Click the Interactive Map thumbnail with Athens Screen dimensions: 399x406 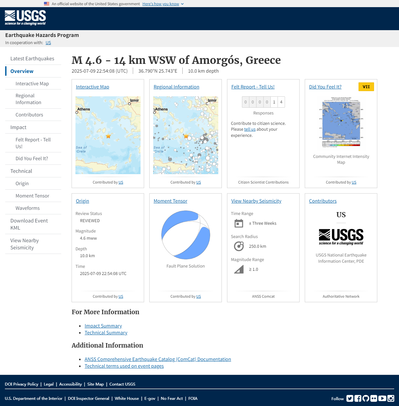pyautogui.click(x=108, y=135)
